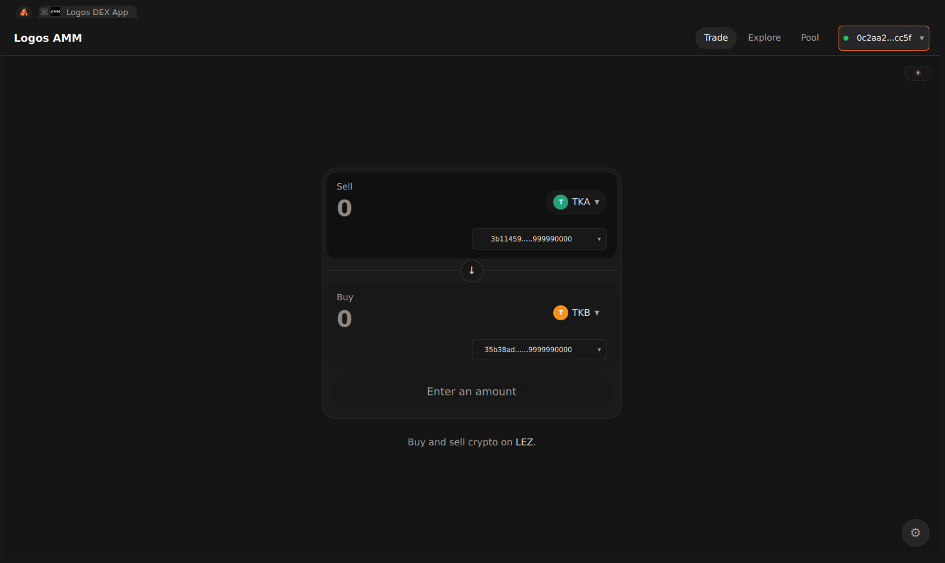
Task: Click the Logos AMM title
Action: coord(48,38)
